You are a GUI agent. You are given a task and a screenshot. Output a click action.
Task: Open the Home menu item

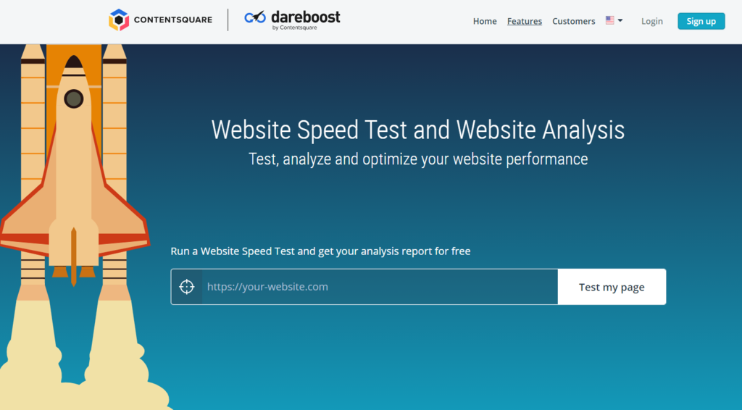point(485,21)
